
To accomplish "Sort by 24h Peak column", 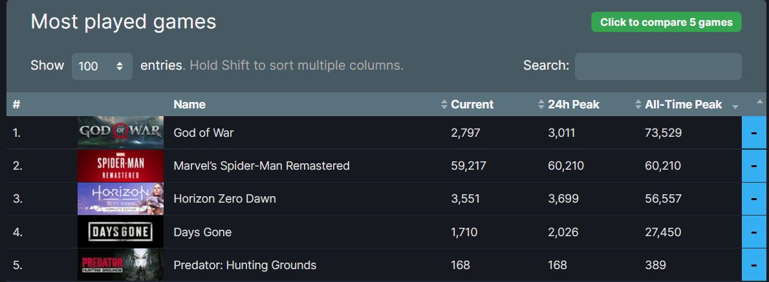I will point(574,105).
